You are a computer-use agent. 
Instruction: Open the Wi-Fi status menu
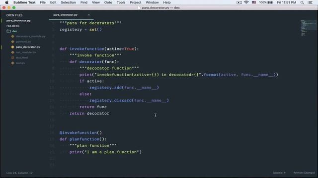(246, 2)
